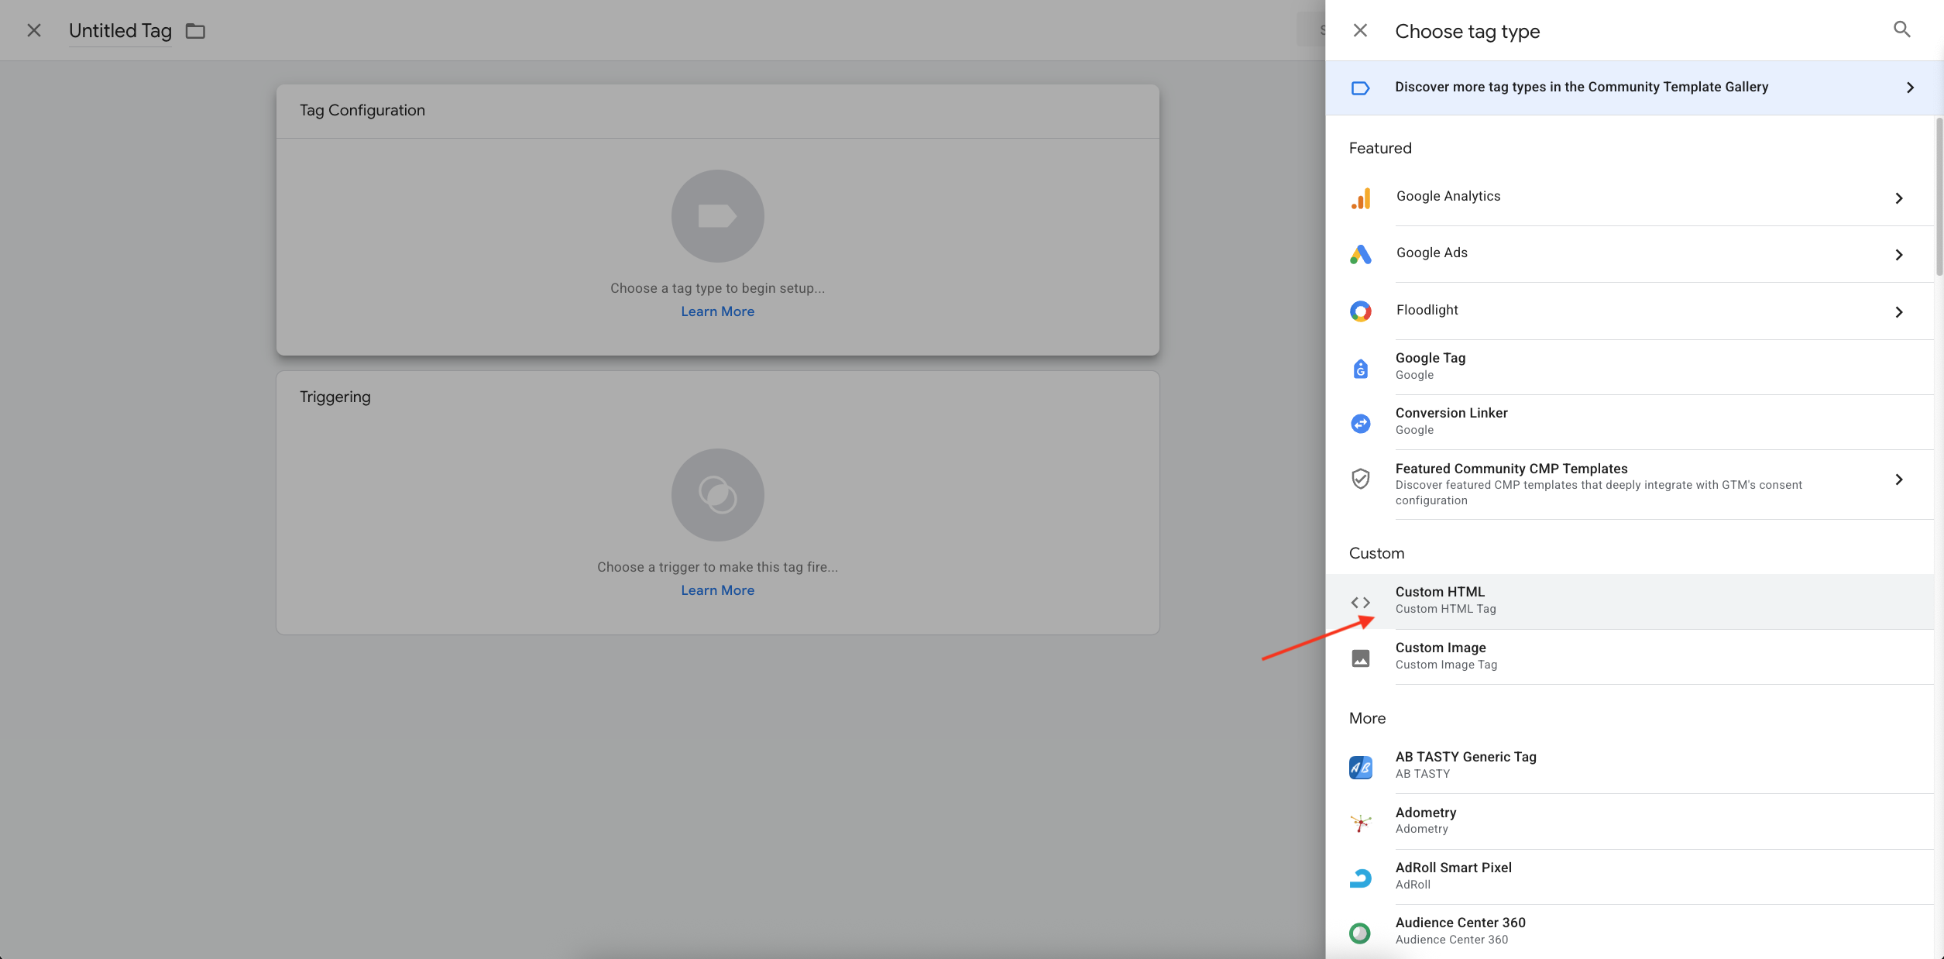This screenshot has height=959, width=1944.
Task: Select AB TASTY Generic Tag
Action: (x=1630, y=765)
